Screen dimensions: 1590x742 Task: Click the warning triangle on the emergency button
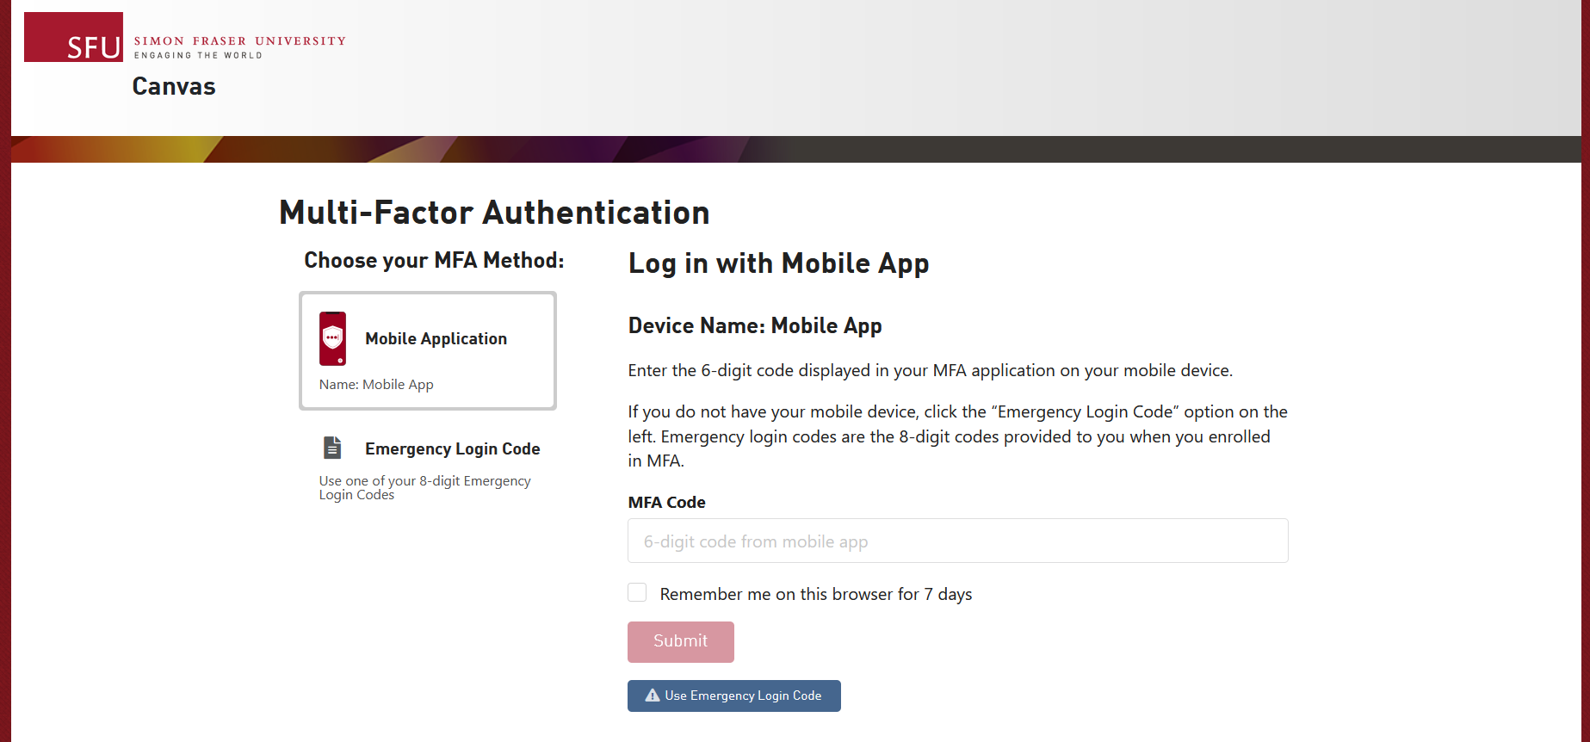[x=653, y=696]
